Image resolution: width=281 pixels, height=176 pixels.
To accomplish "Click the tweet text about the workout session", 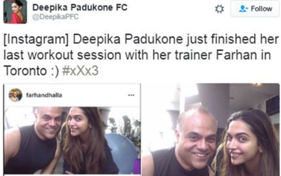I will tap(141, 55).
